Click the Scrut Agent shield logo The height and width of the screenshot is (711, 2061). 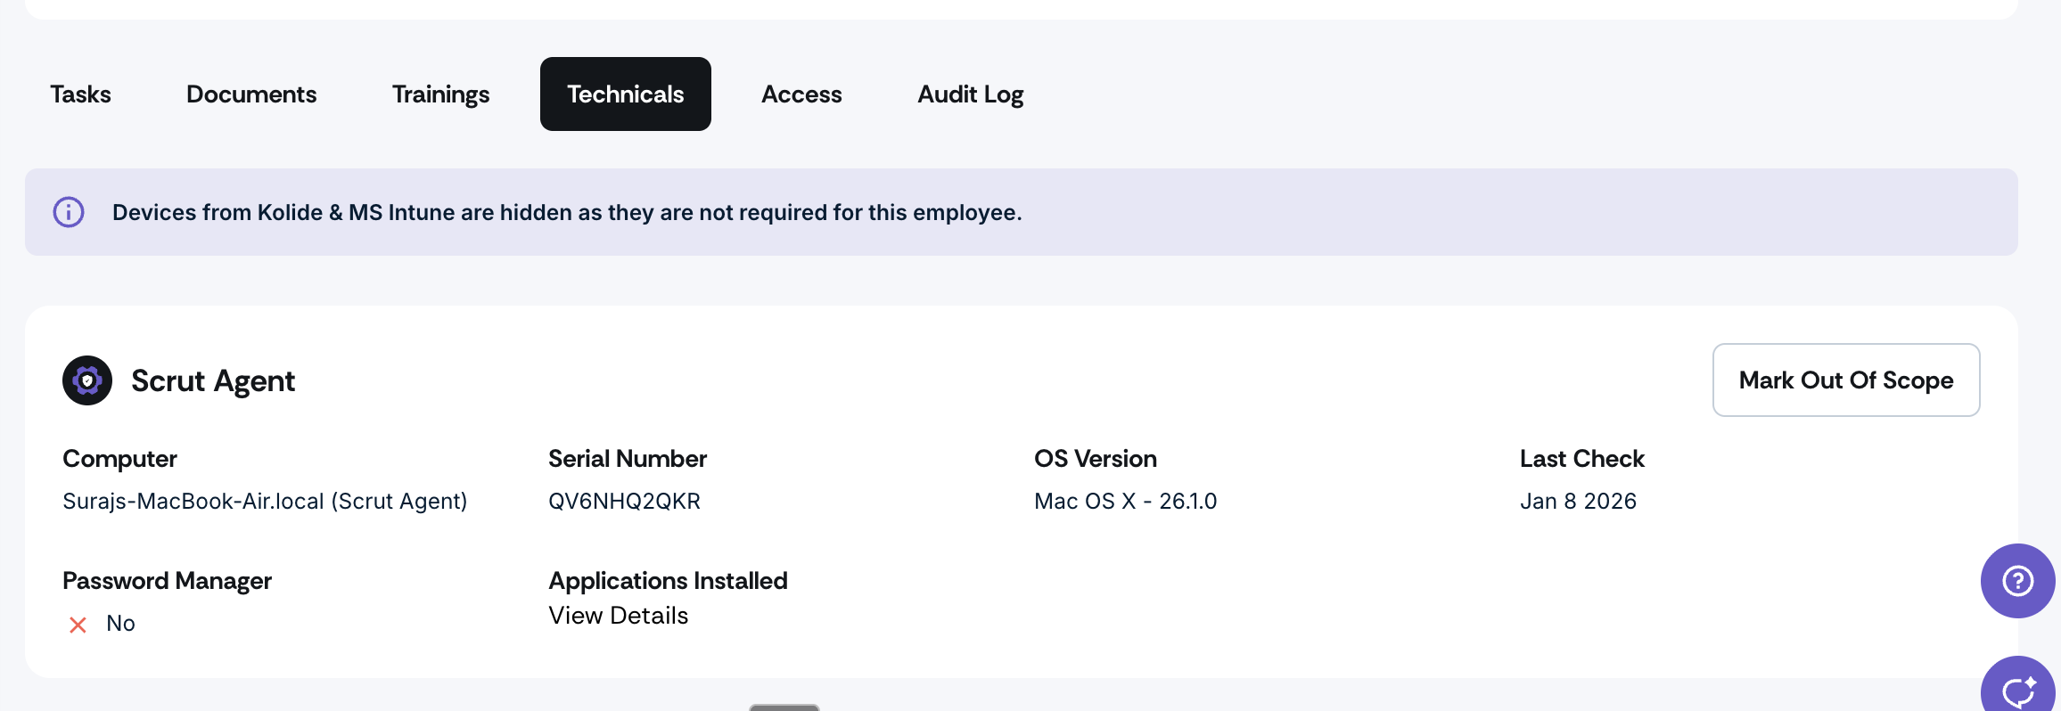(87, 380)
